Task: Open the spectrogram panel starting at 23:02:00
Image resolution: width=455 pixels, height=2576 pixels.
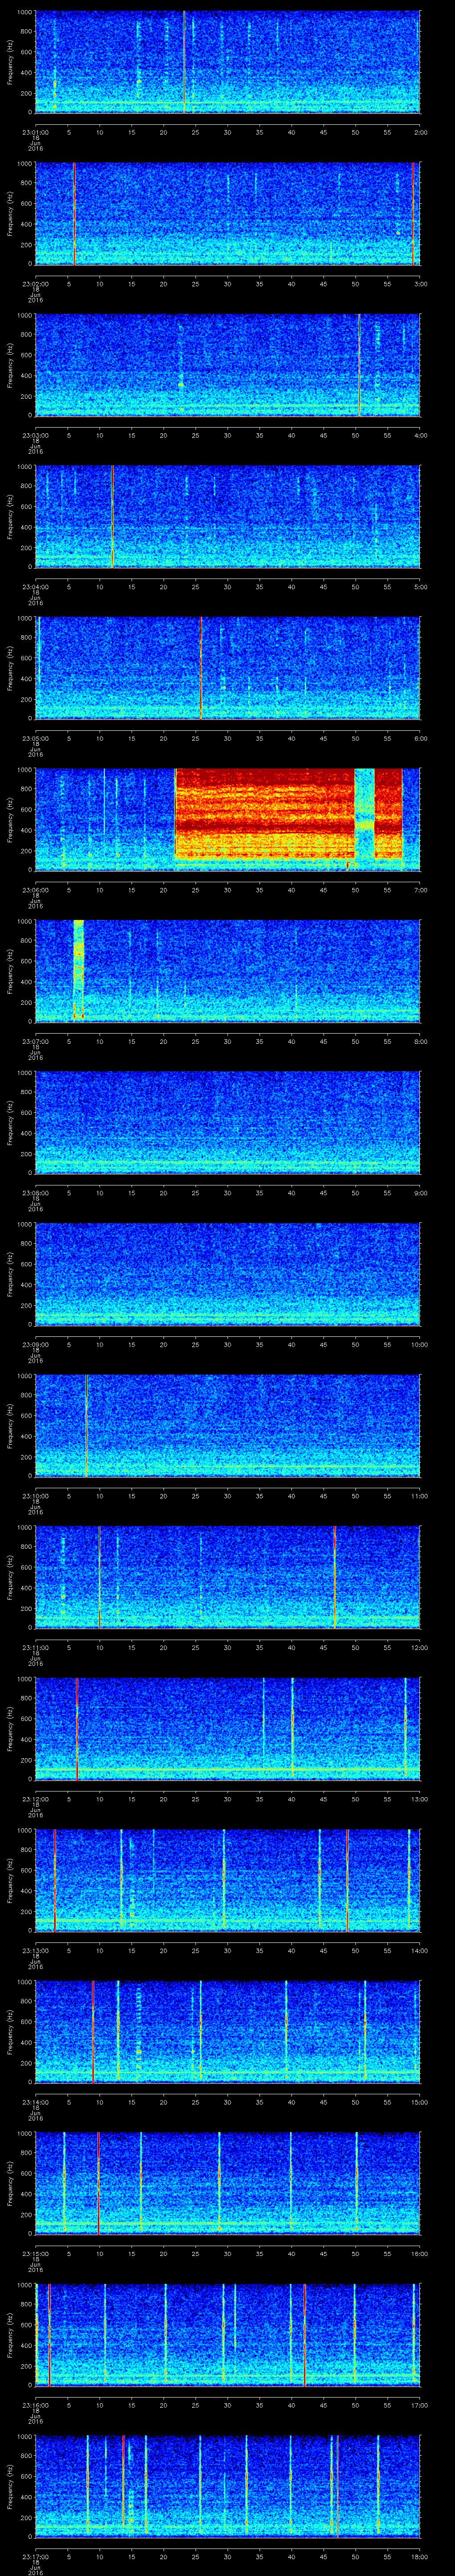Action: click(227, 214)
